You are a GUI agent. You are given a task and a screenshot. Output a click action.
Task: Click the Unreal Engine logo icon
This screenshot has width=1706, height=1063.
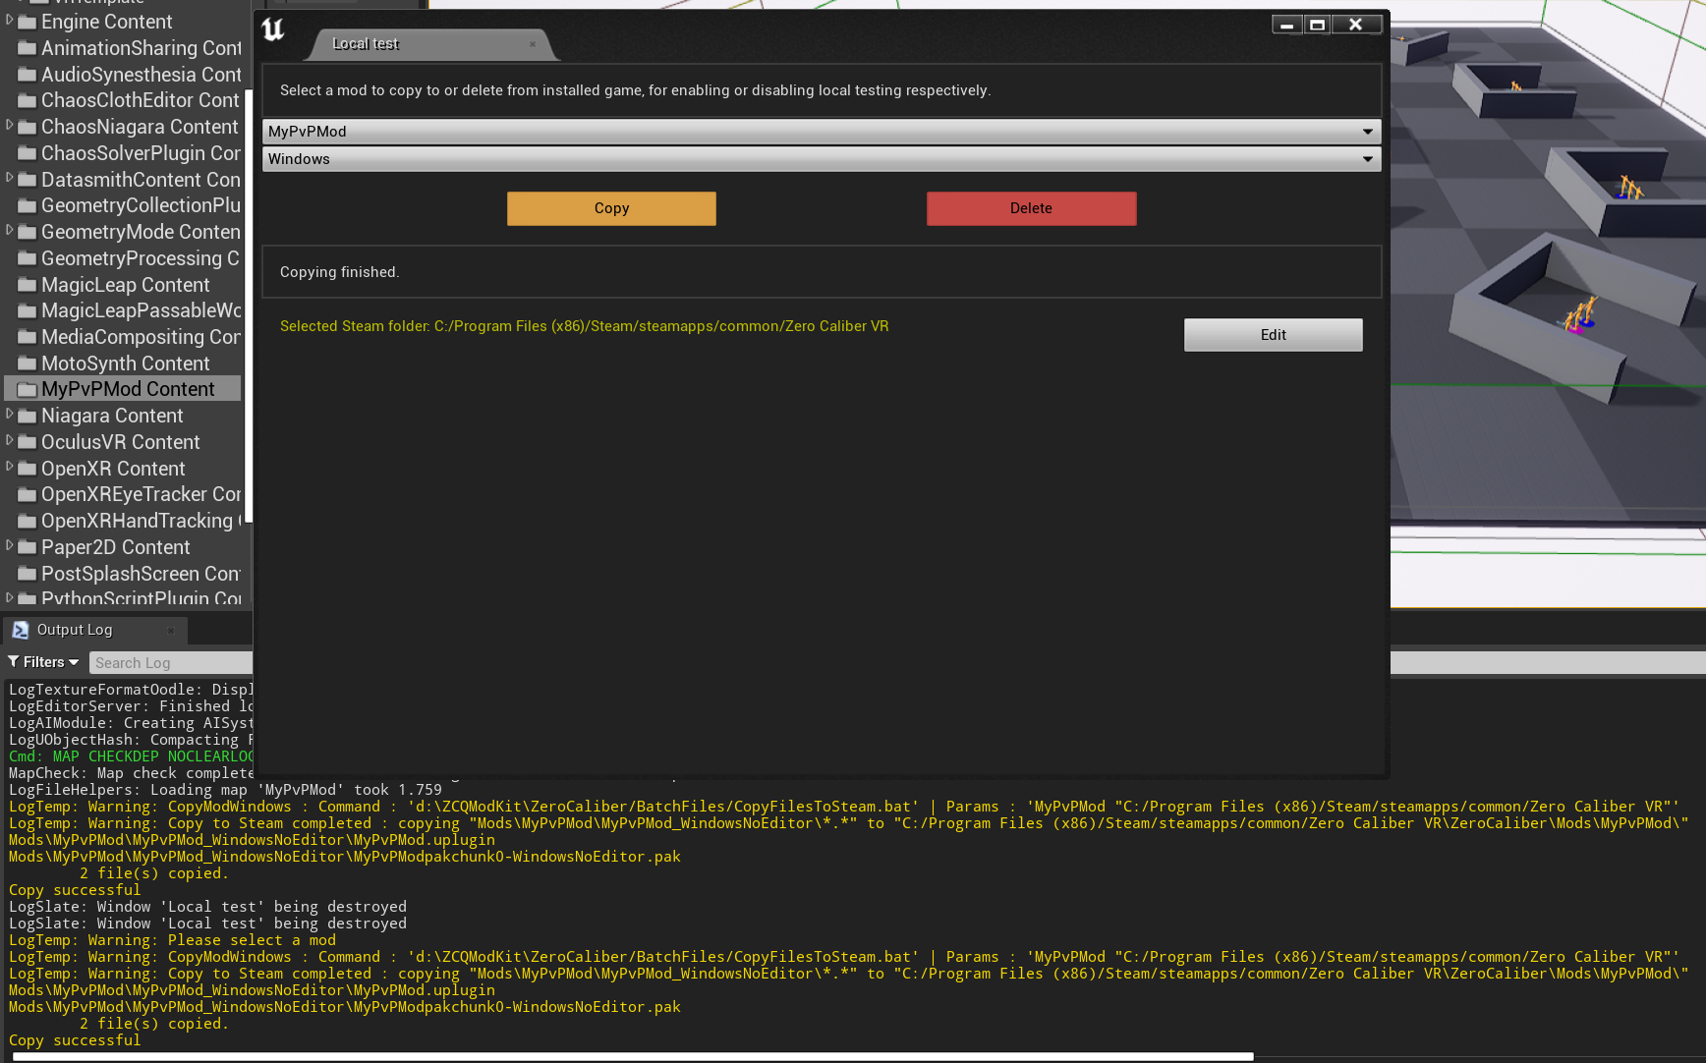[x=273, y=30]
